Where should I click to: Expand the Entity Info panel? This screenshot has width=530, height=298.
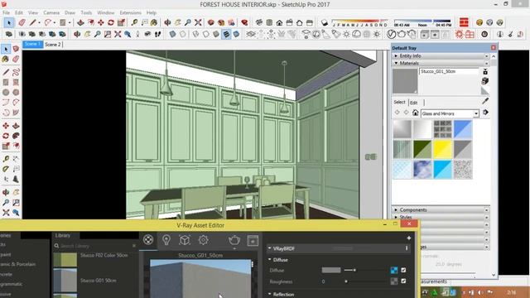(x=441, y=55)
